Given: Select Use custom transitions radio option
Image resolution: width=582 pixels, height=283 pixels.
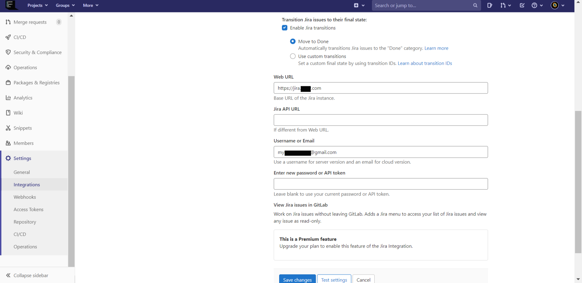Looking at the screenshot, I should tap(293, 56).
